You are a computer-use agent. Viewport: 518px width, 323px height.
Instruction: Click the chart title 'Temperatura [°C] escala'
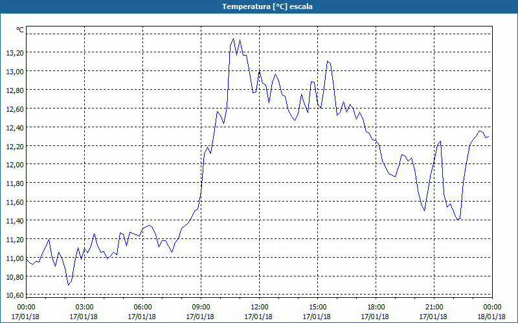(x=267, y=6)
